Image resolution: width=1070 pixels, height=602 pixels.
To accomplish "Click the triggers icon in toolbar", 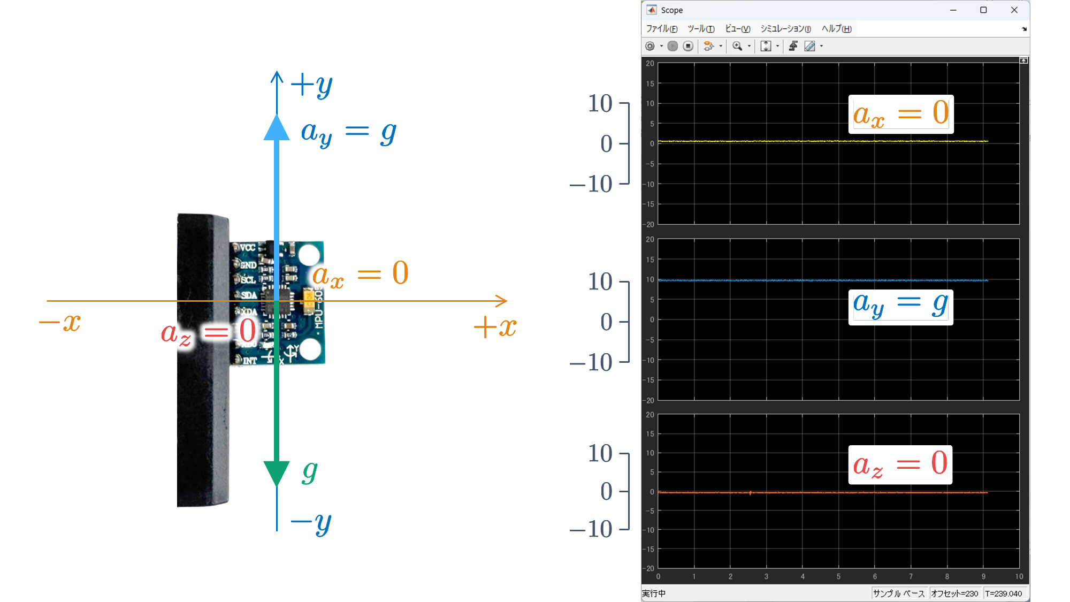I will click(x=793, y=46).
